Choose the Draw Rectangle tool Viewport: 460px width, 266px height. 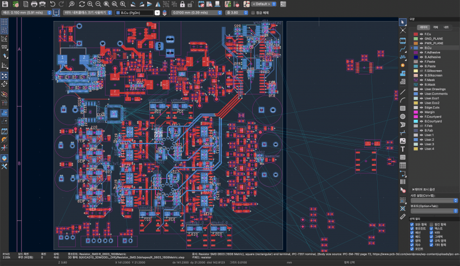pos(403,108)
